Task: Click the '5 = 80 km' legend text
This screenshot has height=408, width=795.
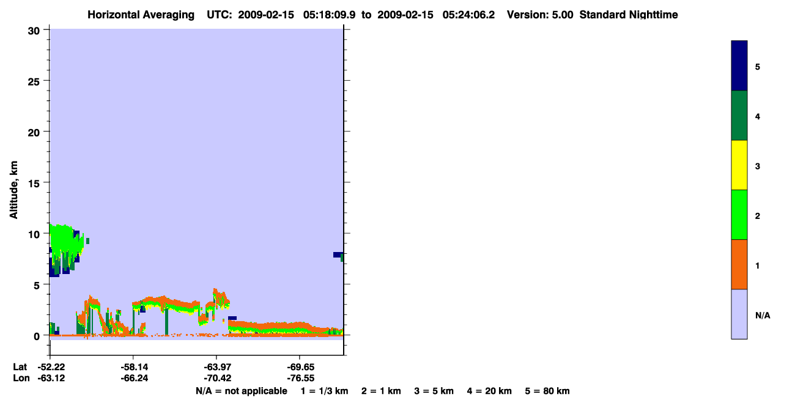Action: [547, 391]
